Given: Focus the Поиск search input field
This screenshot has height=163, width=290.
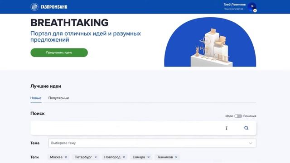Looking at the screenshot, I should 143,128.
